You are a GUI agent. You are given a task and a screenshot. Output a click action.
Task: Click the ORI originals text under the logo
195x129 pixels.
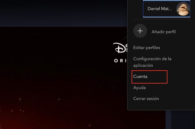(120, 61)
